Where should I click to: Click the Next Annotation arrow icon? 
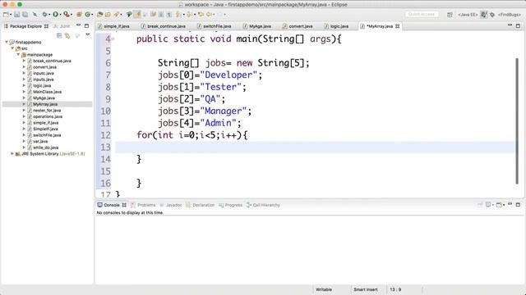pos(178,15)
